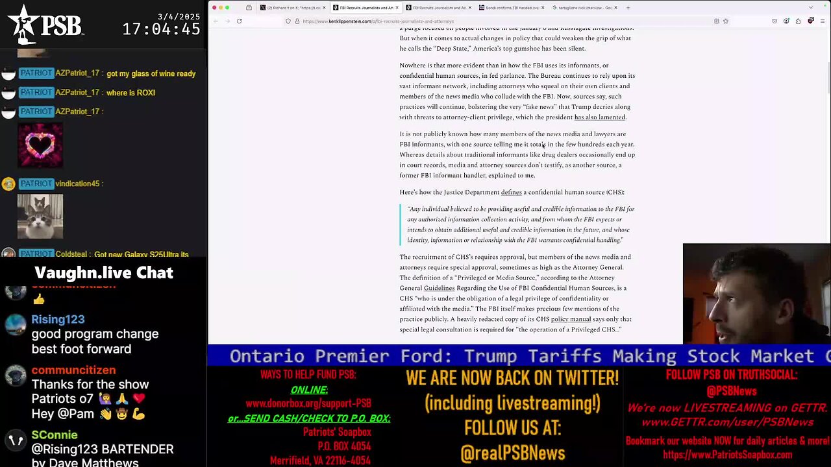Open the 'Guidelines' link in article
This screenshot has width=831, height=467.
click(439, 288)
